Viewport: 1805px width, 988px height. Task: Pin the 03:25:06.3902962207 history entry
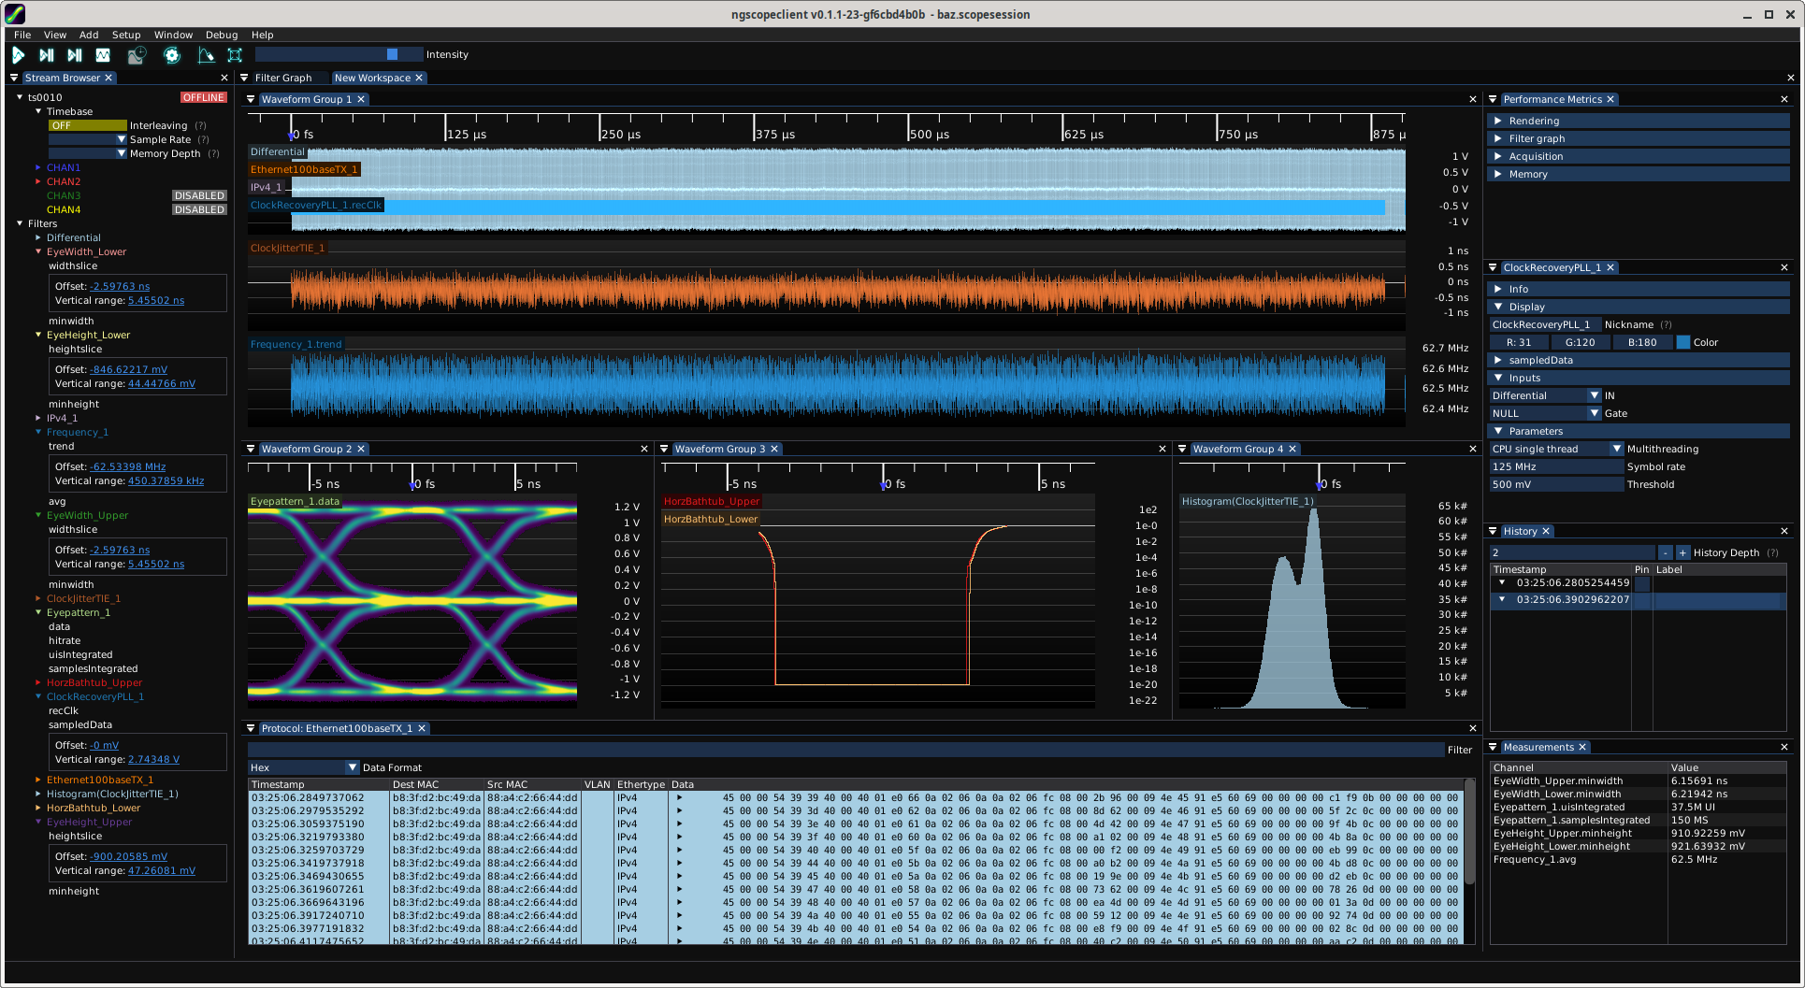pos(1641,600)
